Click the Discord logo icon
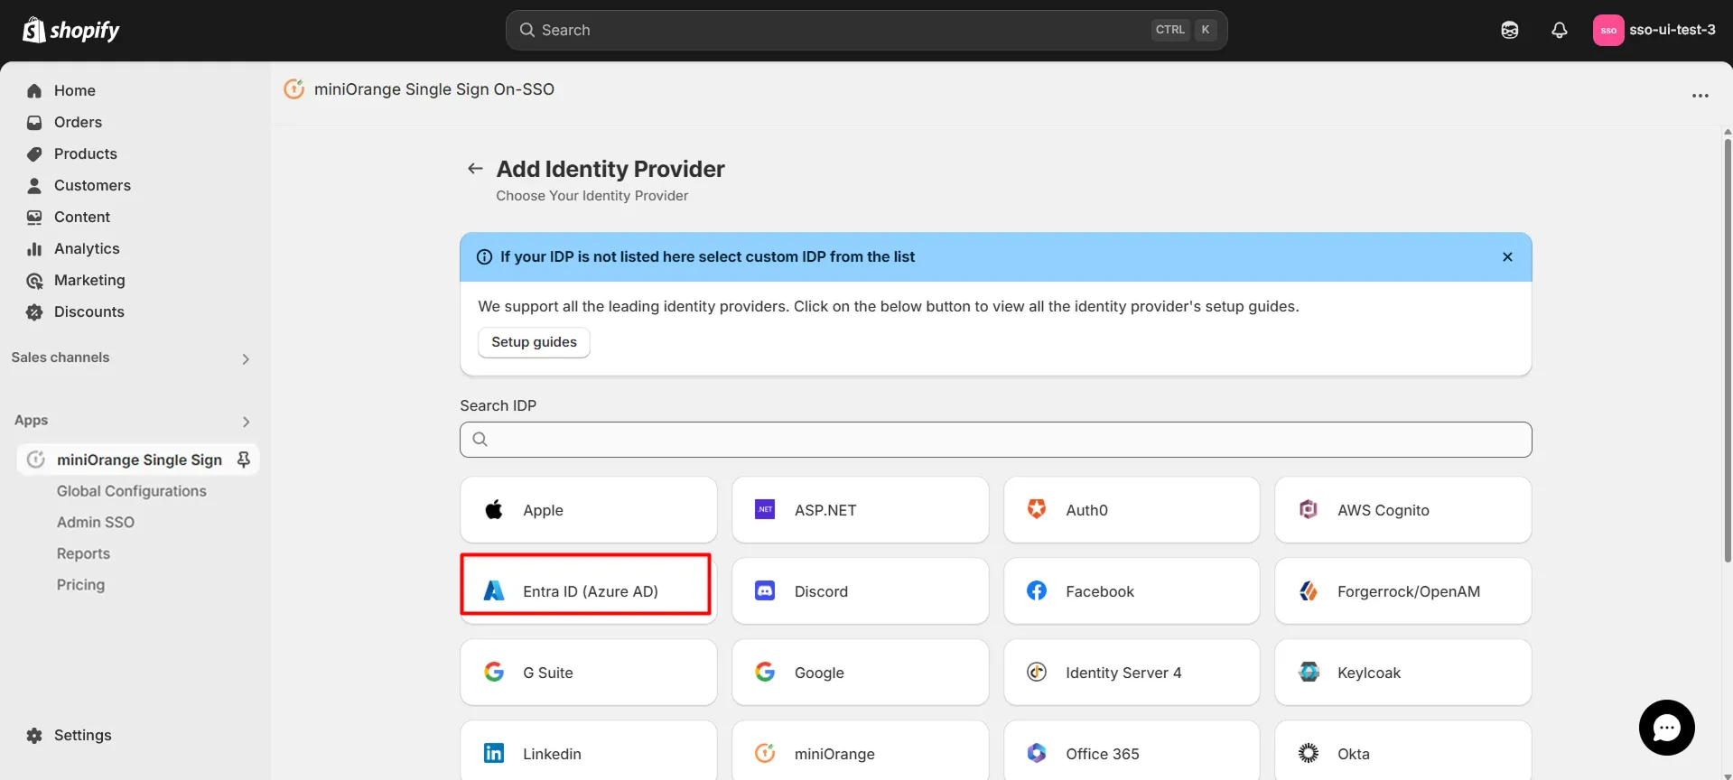The image size is (1733, 780). click(x=765, y=590)
